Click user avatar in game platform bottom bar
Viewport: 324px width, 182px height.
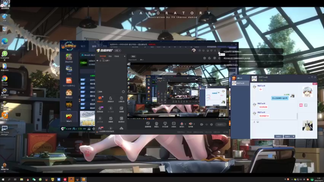click(63, 129)
